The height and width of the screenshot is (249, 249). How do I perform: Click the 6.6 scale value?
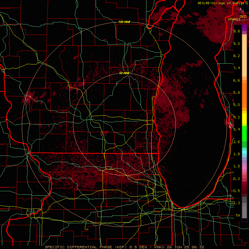[237, 80]
